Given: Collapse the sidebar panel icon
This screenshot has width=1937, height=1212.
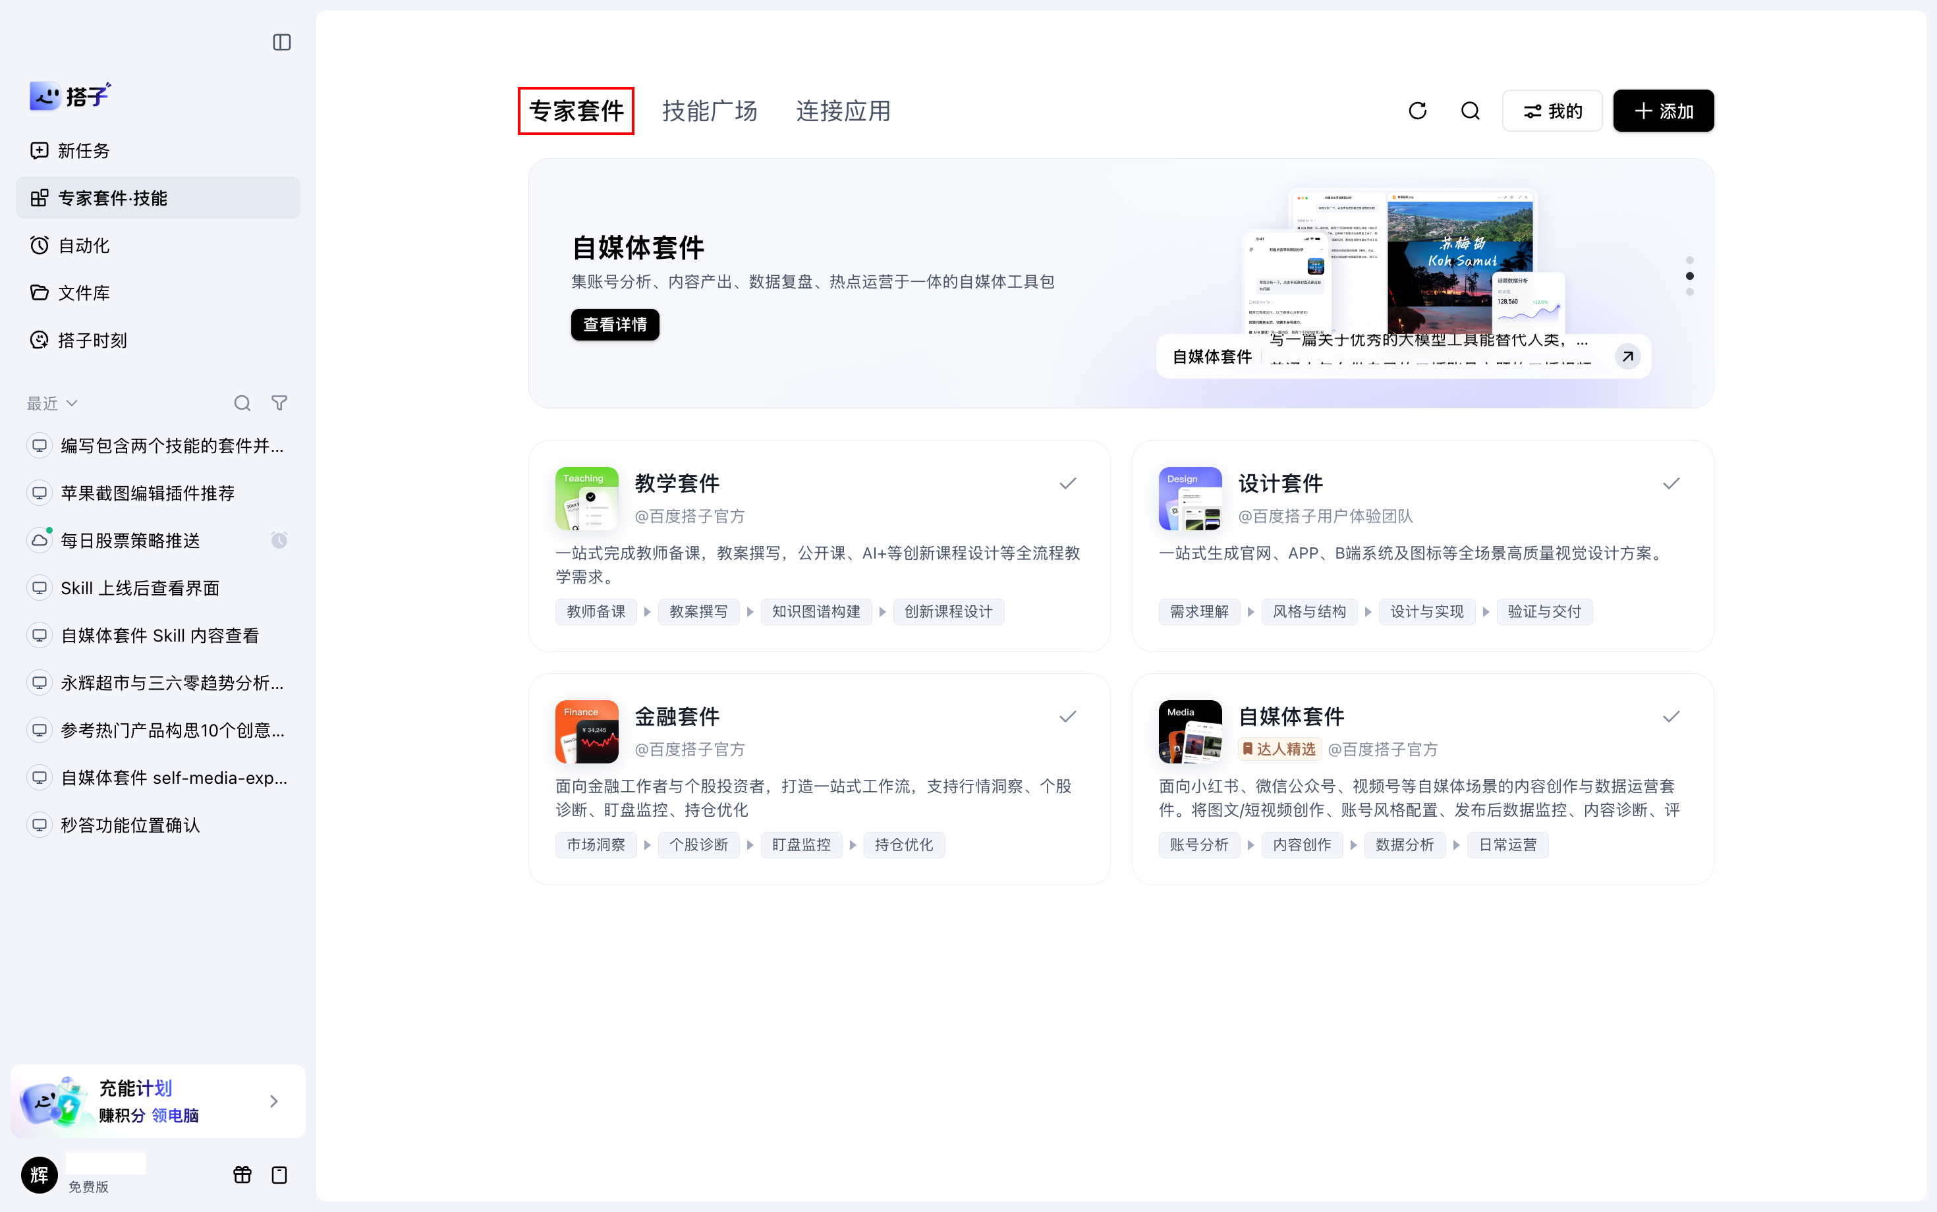Looking at the screenshot, I should click(281, 42).
